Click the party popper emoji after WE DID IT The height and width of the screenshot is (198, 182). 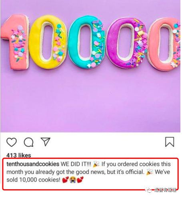pos(96,164)
